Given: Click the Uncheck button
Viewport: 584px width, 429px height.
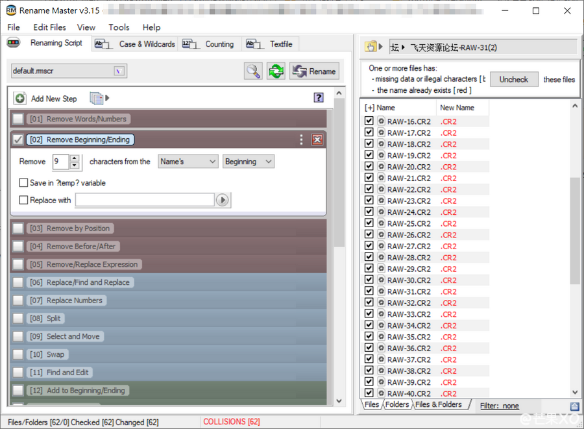Looking at the screenshot, I should tap(514, 79).
